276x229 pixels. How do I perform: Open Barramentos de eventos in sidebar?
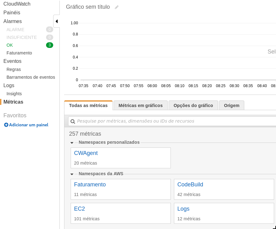coord(30,77)
